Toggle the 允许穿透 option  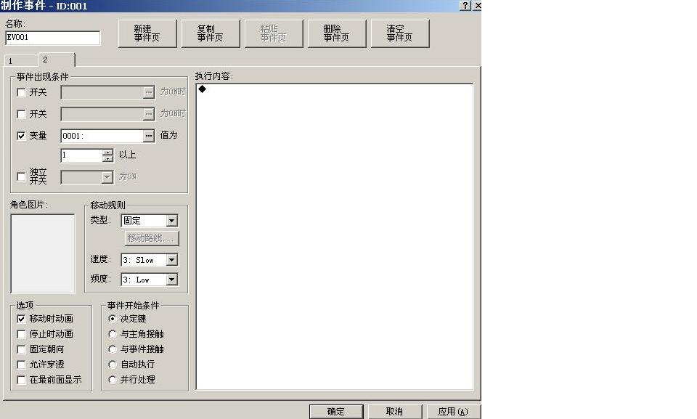click(21, 365)
